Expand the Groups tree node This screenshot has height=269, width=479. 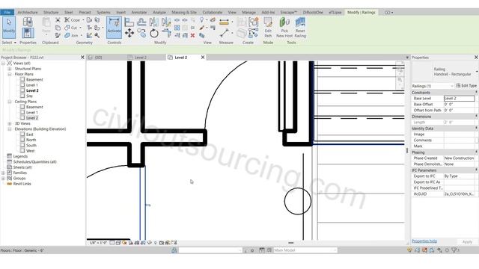3,179
